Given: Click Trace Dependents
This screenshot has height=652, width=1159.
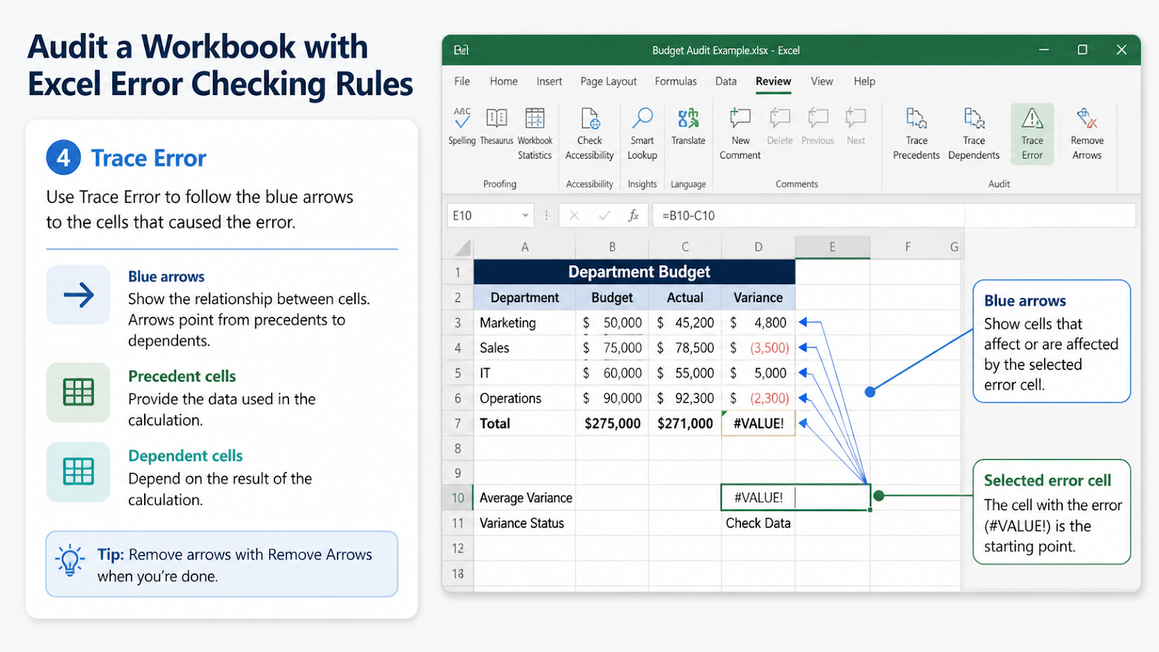Looking at the screenshot, I should tap(974, 133).
